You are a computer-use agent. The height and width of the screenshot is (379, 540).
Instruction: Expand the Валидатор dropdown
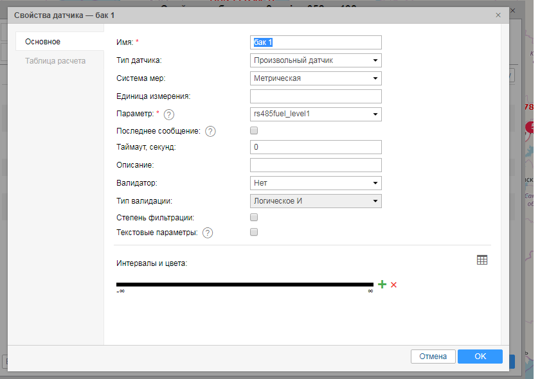click(x=316, y=183)
